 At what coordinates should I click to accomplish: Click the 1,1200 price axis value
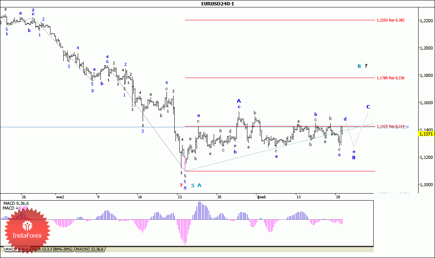coord(426,157)
